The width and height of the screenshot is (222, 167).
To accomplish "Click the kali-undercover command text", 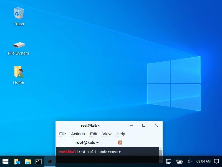I will (104, 152).
